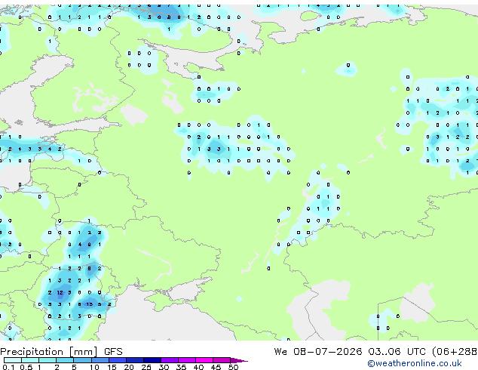Screen dimensions: 478x370
Task: Click the 25–30 mm dark navy swatch
Action: click(x=152, y=360)
